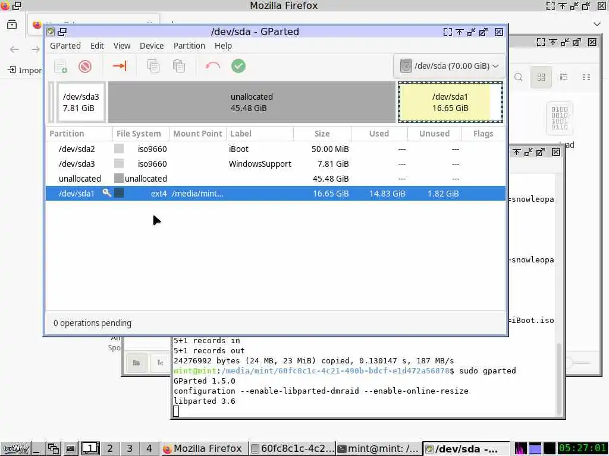Open the GParted menu

pyautogui.click(x=65, y=46)
